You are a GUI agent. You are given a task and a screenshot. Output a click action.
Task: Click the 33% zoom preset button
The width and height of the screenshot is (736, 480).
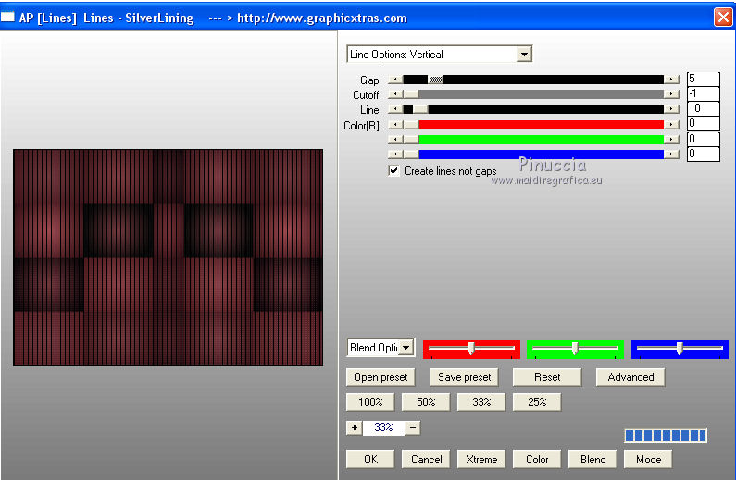481,402
